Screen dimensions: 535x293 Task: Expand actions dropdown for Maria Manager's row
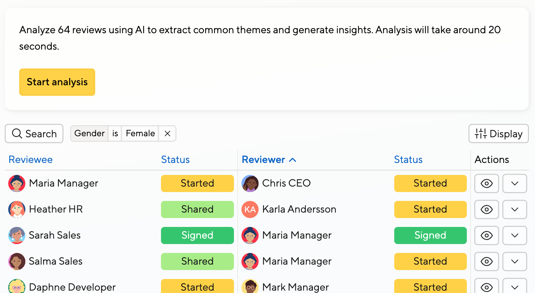click(514, 183)
